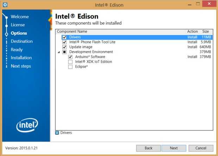Screen dimensions: 218x156
Task: Go to the Welcome step in the sidebar
Action: point(20,17)
